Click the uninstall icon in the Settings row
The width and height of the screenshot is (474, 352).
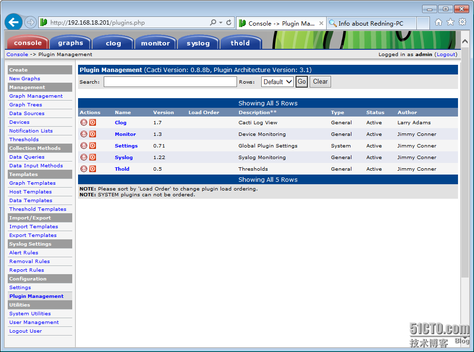[84, 146]
